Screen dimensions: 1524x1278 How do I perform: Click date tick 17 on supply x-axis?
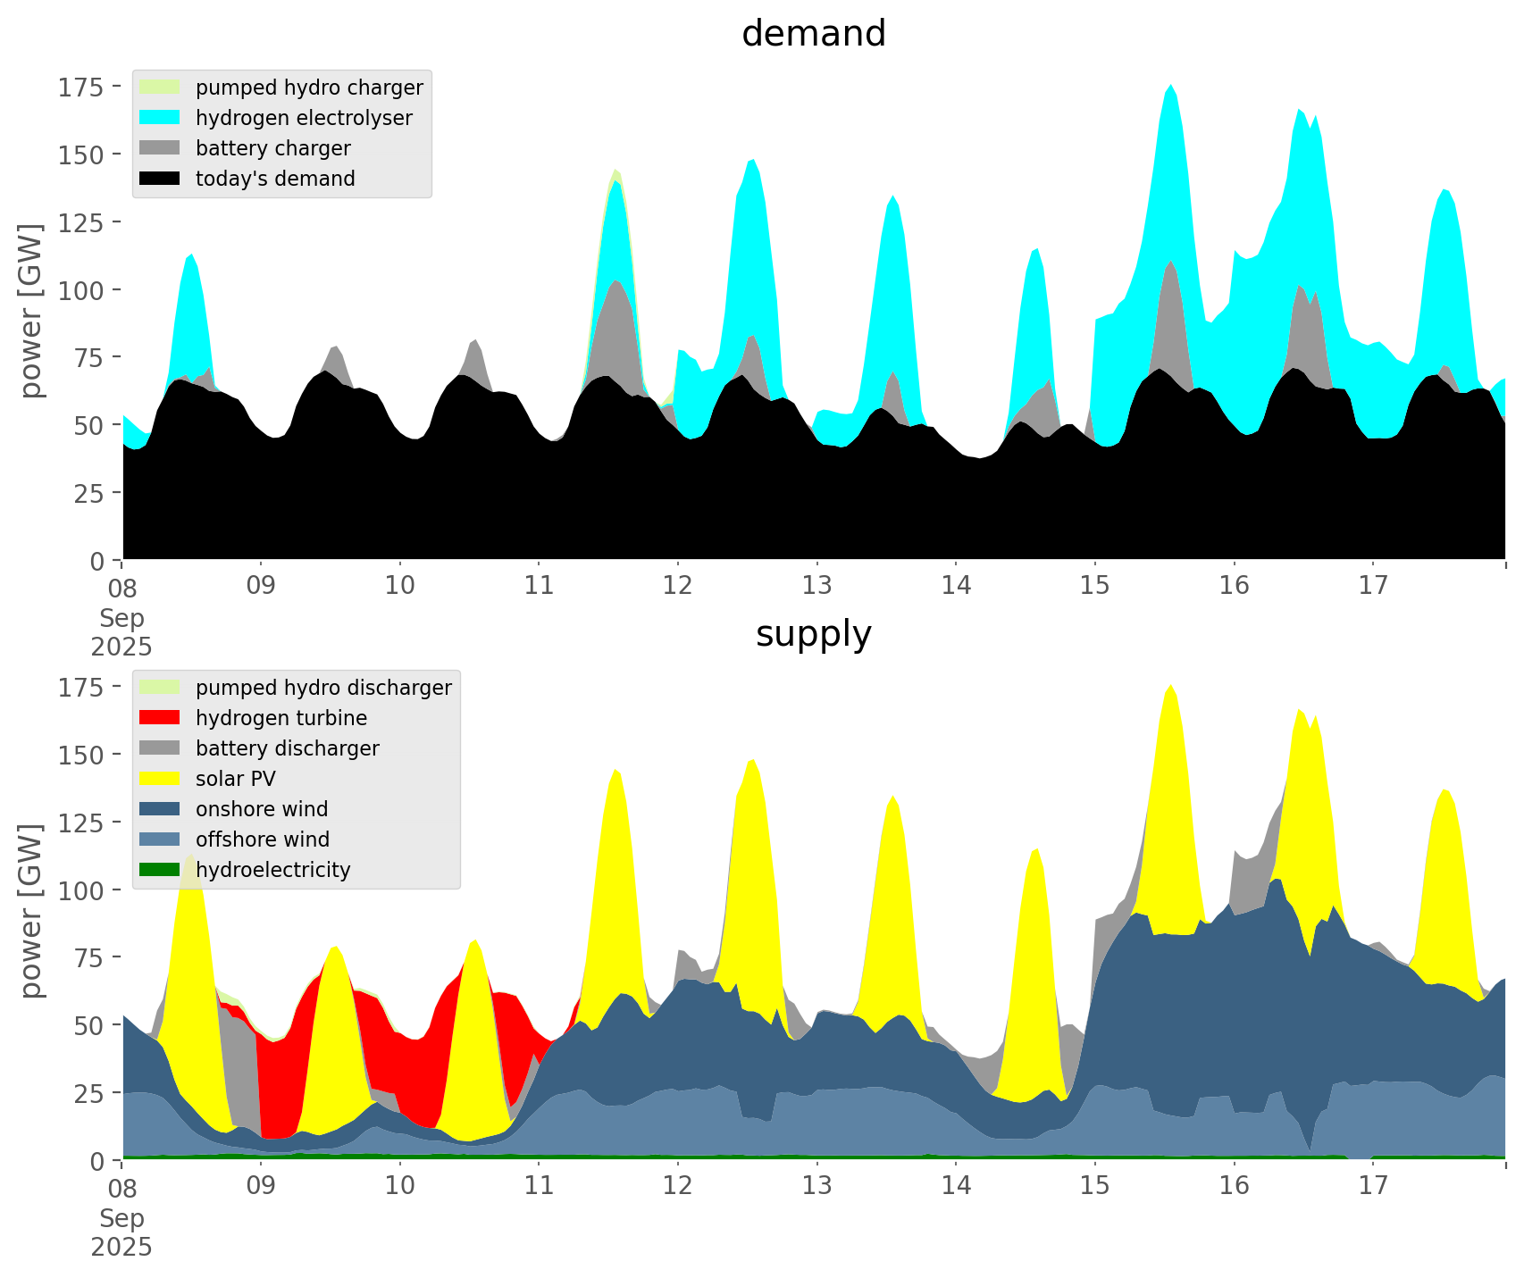(1372, 1186)
